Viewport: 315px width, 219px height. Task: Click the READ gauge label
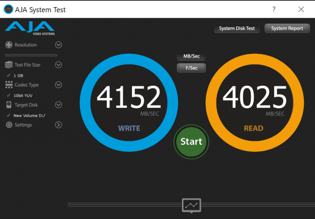[253, 128]
